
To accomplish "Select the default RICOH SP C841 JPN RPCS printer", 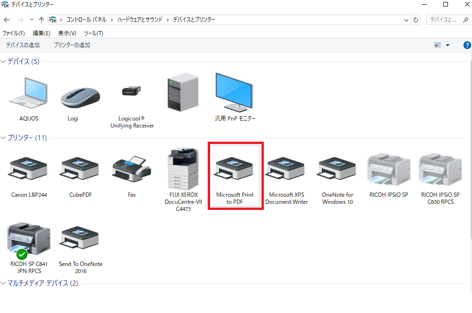I will (29, 241).
